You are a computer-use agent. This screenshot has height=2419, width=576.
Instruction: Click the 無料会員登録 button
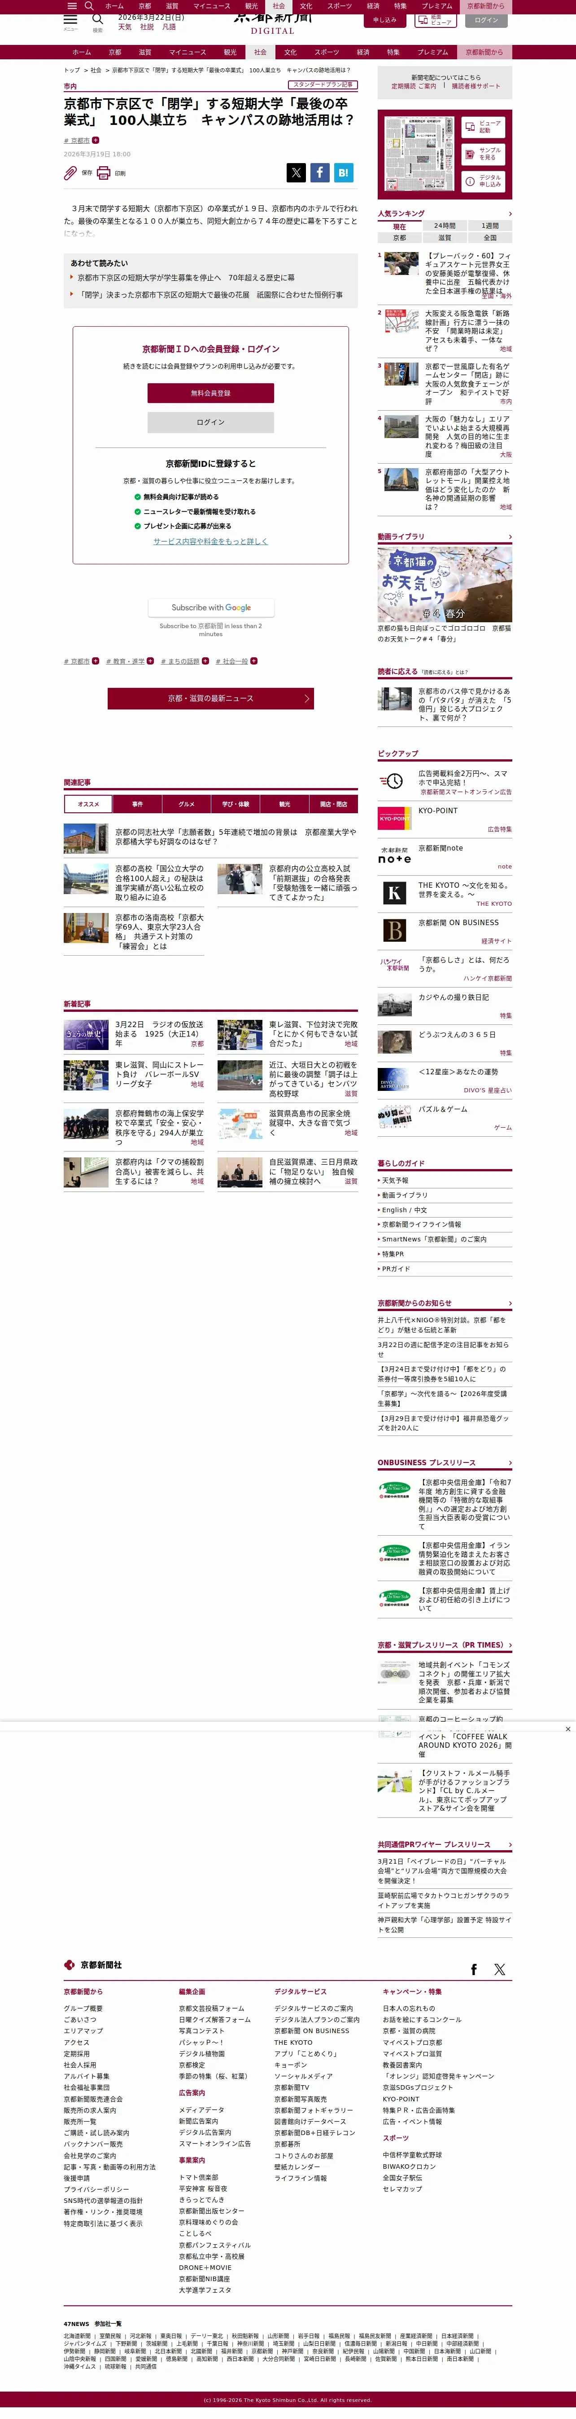click(x=211, y=394)
